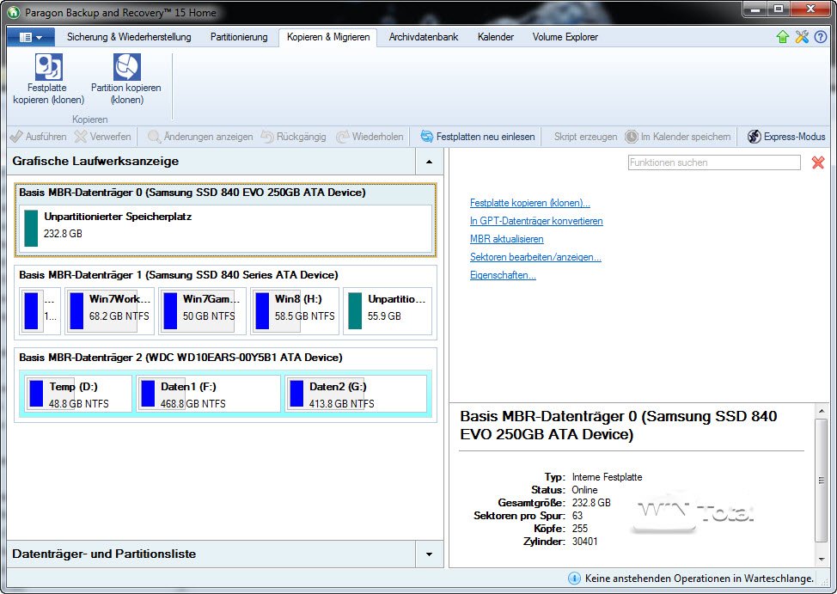Click the Verwerfen toolbar button

[103, 137]
